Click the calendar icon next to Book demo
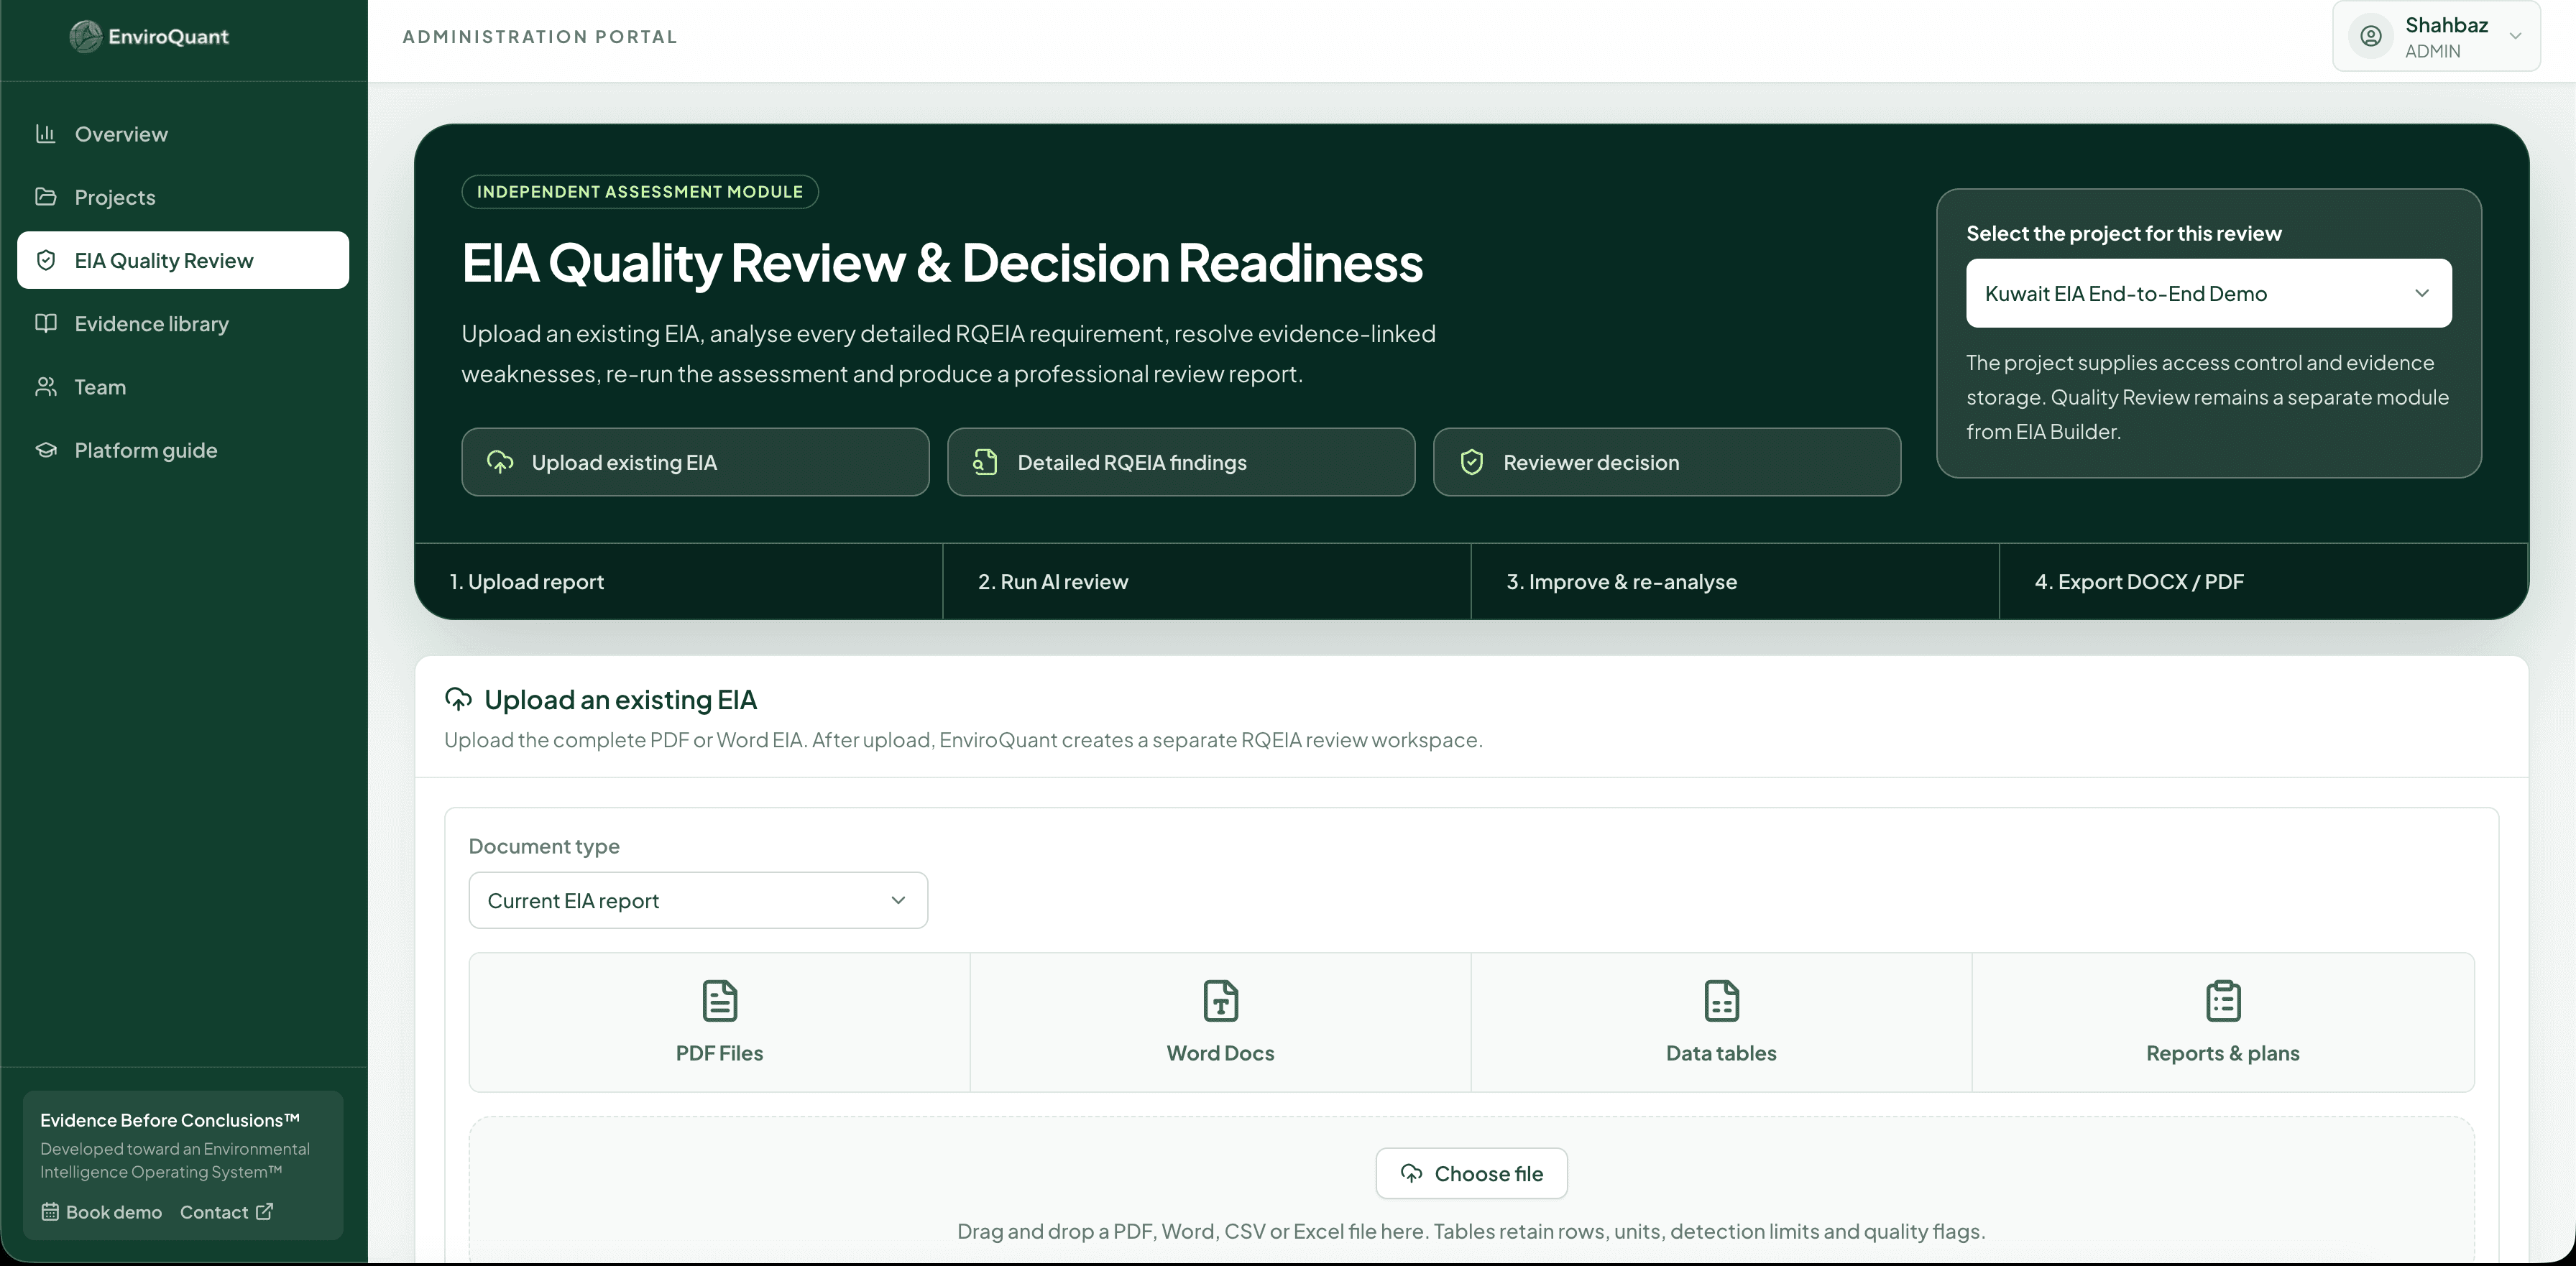 50,1211
